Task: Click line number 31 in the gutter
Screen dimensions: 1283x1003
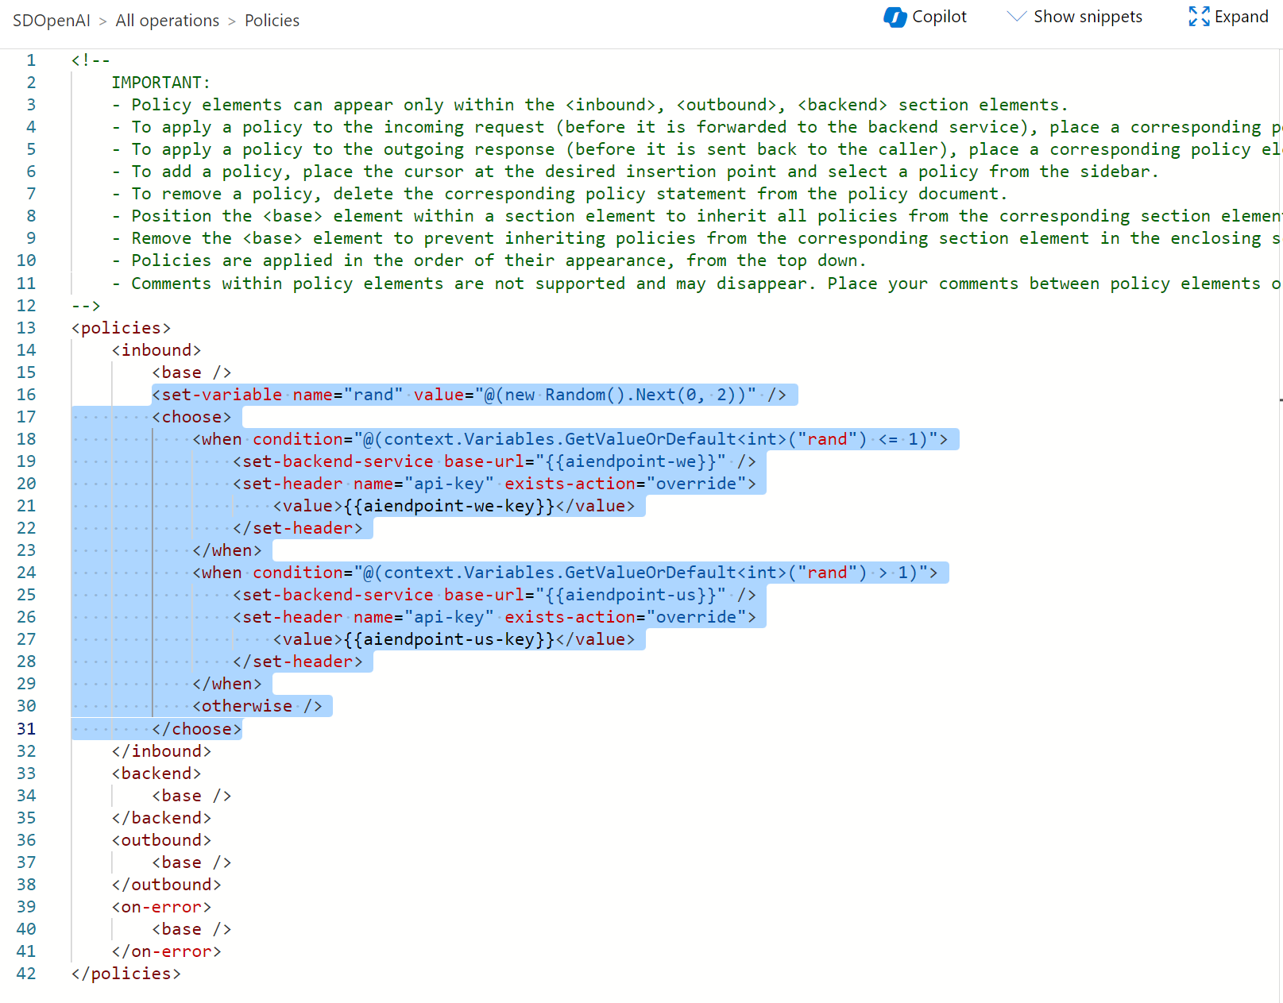Action: tap(26, 729)
